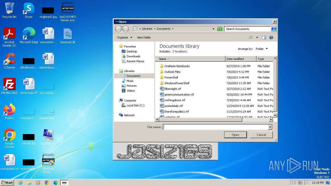Open the Get help question mark icon
Screen dimensions: 331x186
271,37
